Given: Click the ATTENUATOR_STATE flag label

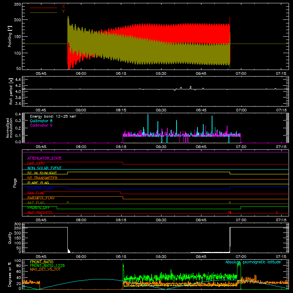Looking at the screenshot, I should [44, 158].
